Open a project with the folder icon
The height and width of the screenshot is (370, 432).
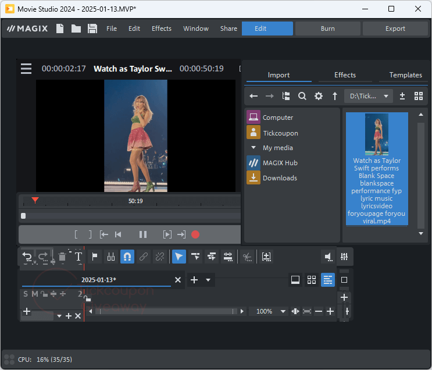pos(76,29)
